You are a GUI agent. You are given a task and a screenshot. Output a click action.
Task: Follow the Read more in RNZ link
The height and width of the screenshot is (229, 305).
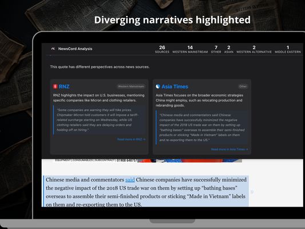[x=131, y=139]
